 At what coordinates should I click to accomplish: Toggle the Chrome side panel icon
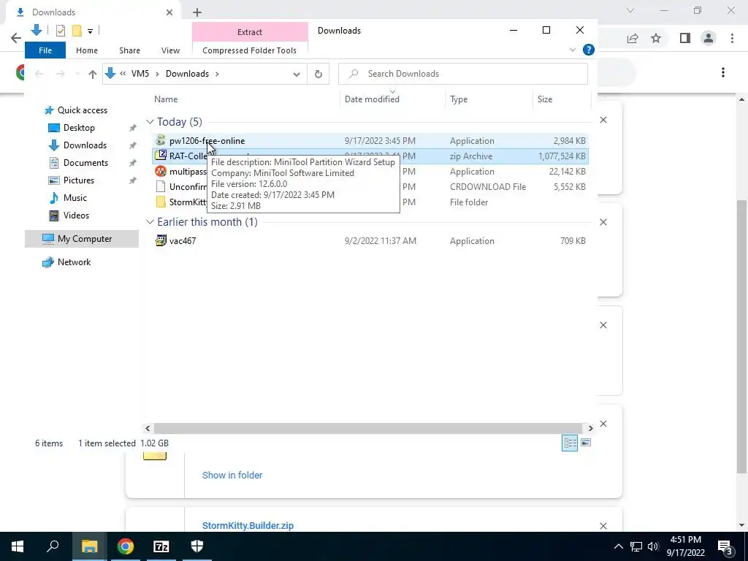(685, 38)
